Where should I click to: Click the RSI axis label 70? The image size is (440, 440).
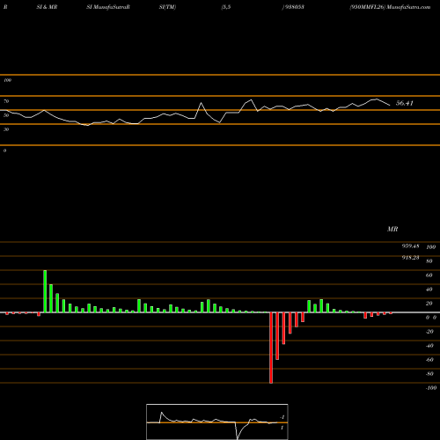click(x=6, y=101)
